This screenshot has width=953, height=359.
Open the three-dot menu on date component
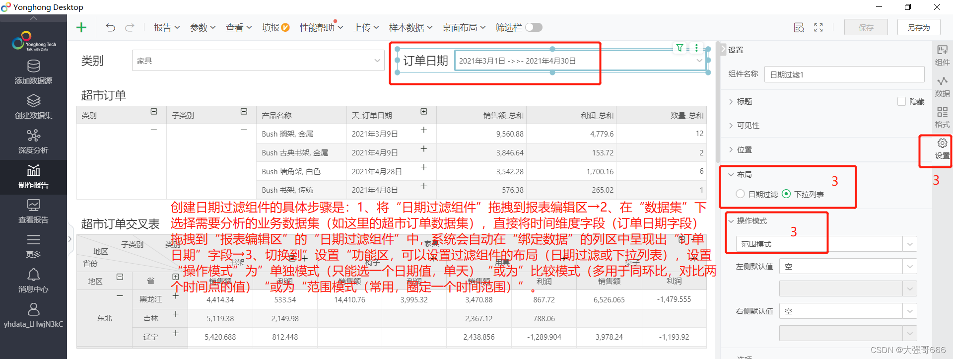point(696,48)
